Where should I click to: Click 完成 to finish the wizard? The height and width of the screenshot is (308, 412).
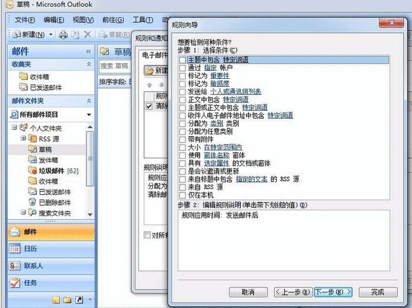click(378, 292)
